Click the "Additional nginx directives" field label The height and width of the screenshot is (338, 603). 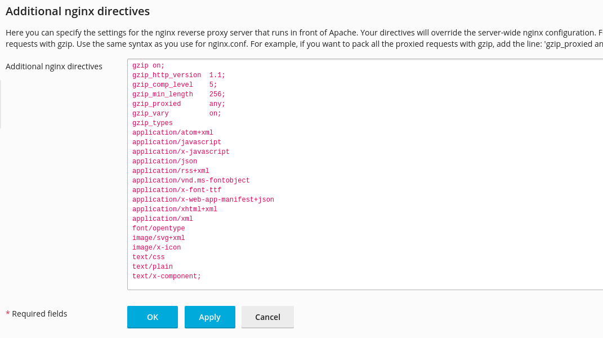pyautogui.click(x=53, y=66)
